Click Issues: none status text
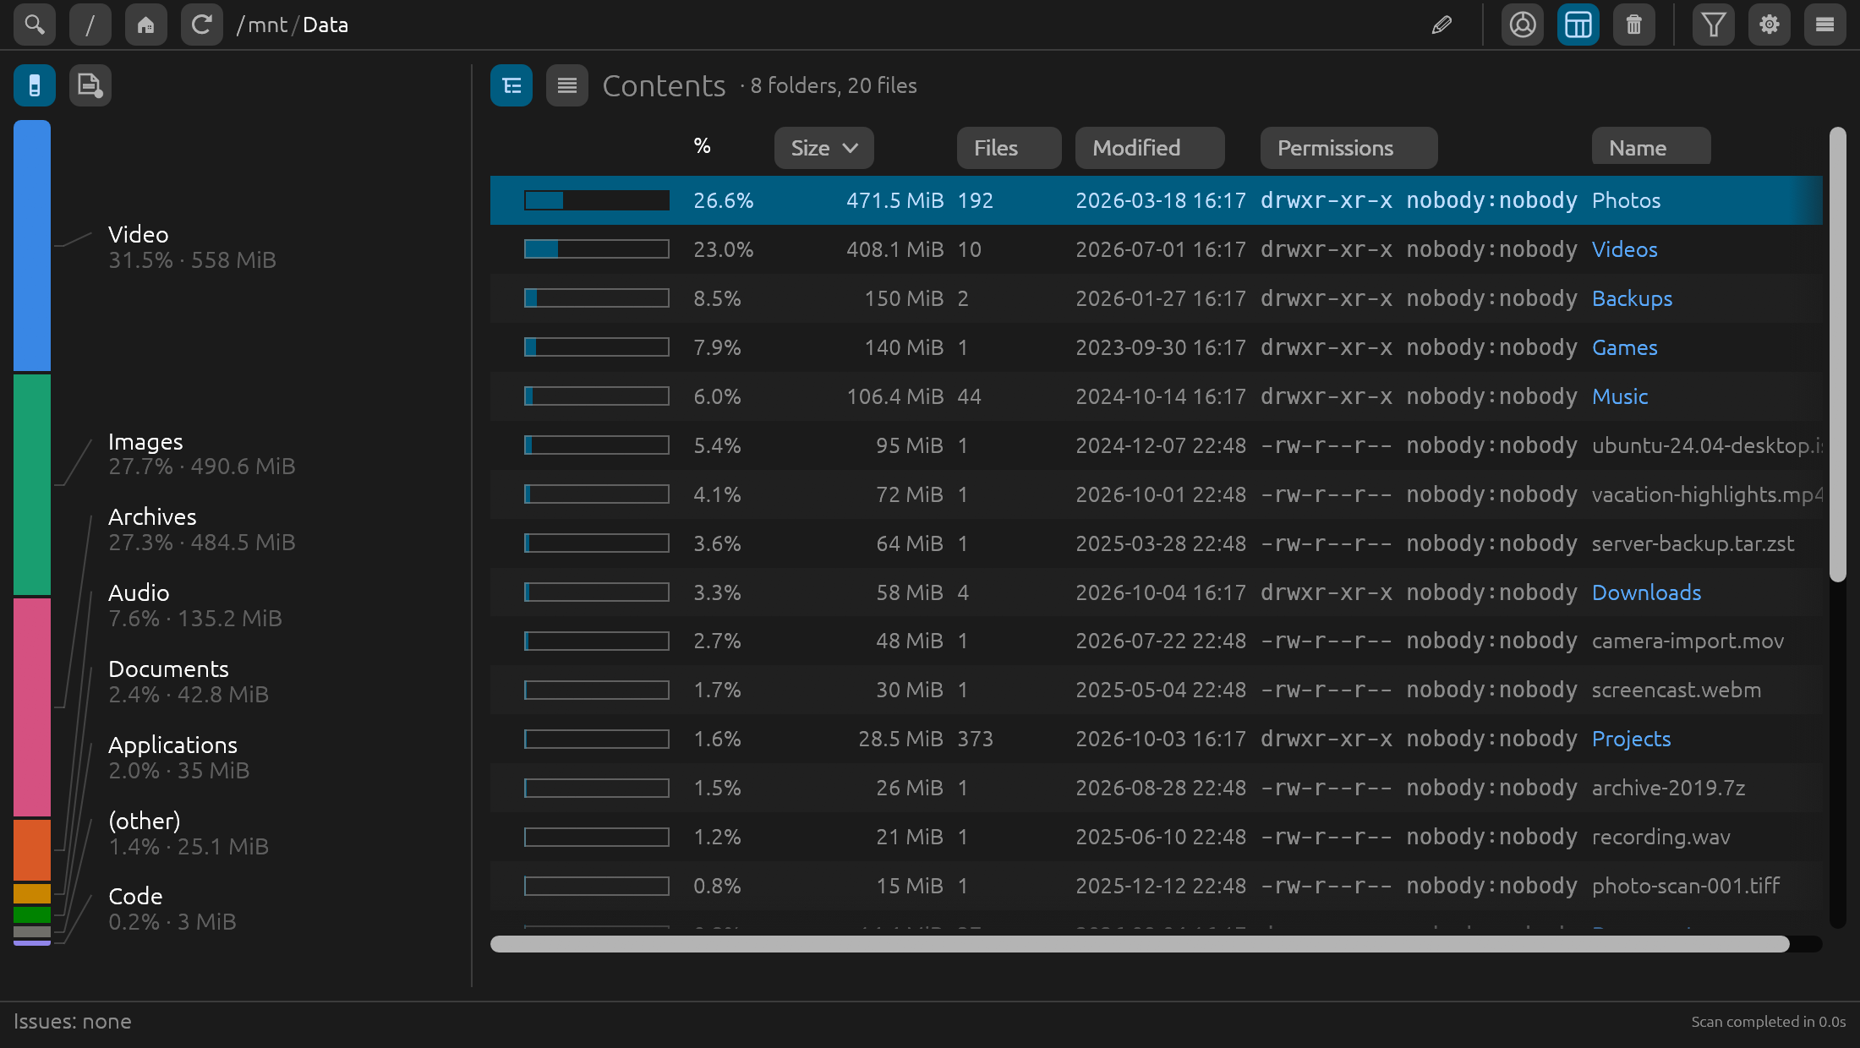 (73, 1022)
